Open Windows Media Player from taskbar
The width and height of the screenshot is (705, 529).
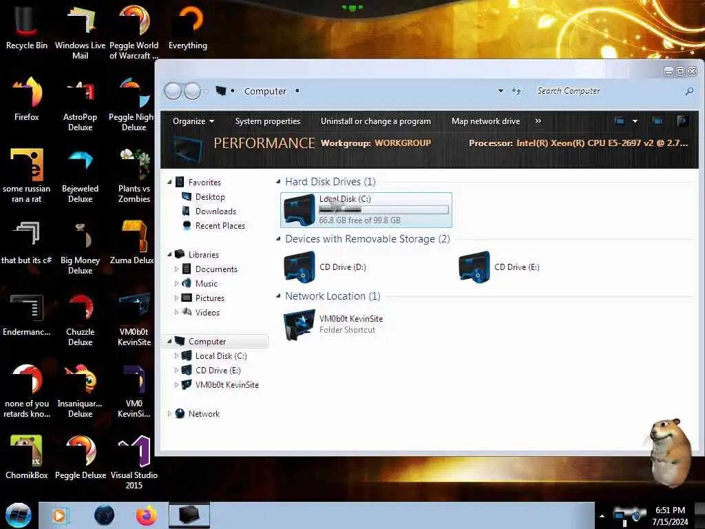tap(59, 515)
